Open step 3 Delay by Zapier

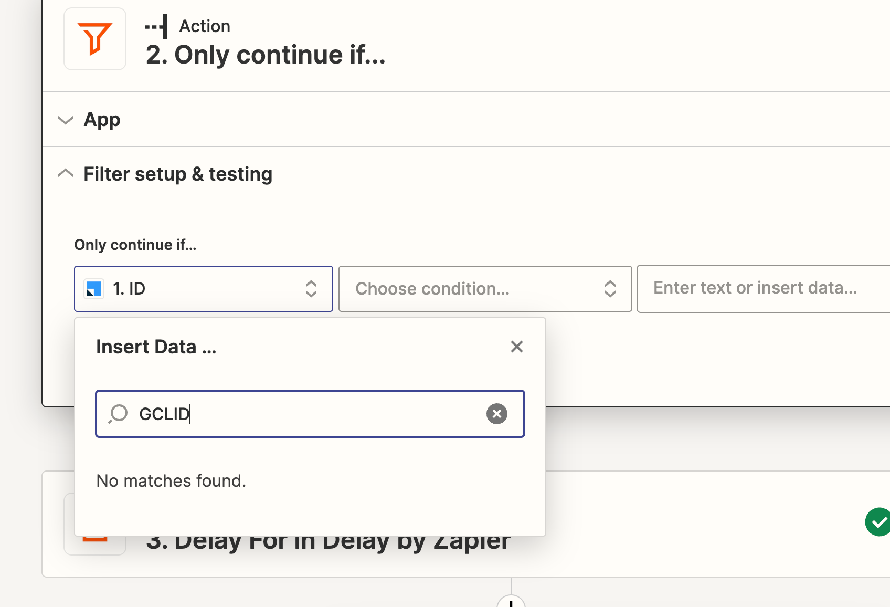coord(328,541)
